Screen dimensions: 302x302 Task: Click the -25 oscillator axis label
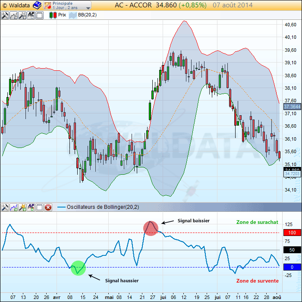(x=288, y=275)
